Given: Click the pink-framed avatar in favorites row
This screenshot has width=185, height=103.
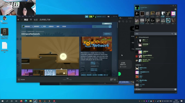Looking at the screenshot, I should [x=173, y=14].
